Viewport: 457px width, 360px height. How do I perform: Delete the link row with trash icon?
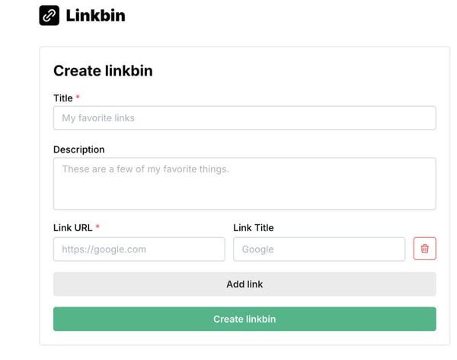[424, 249]
